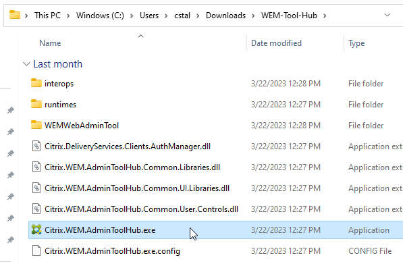The height and width of the screenshot is (266, 403).
Task: Click date modified of AdminToolHub.exe.config row
Action: coord(286,251)
